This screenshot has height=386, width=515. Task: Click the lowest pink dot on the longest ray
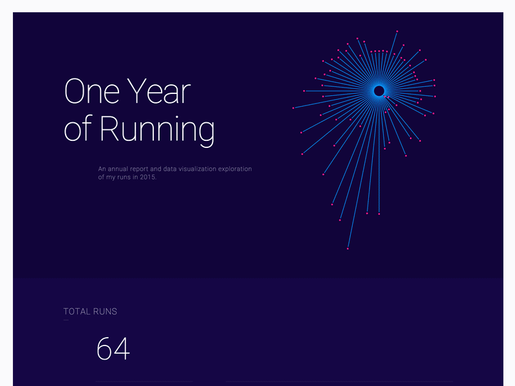(348, 248)
